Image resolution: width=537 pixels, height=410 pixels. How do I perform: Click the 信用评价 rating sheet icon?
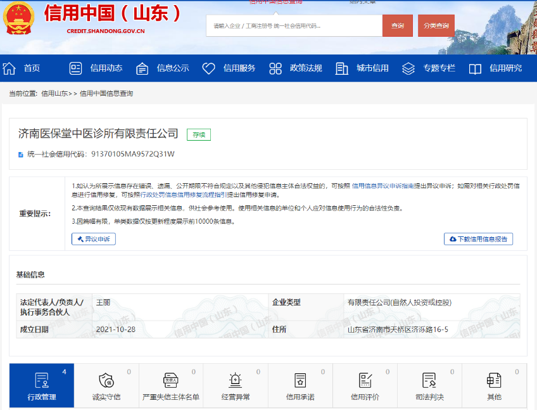(365, 380)
